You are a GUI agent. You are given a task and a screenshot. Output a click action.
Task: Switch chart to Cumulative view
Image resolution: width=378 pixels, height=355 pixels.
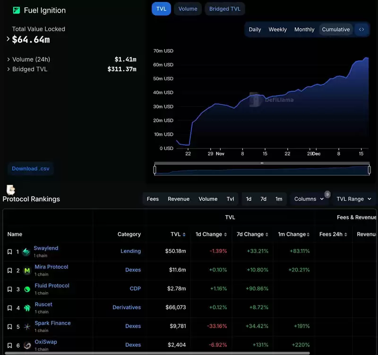[x=335, y=29]
